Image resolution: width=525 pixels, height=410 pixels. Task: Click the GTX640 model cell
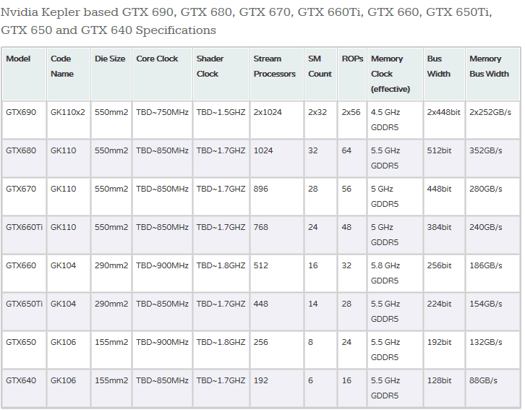tap(24, 388)
